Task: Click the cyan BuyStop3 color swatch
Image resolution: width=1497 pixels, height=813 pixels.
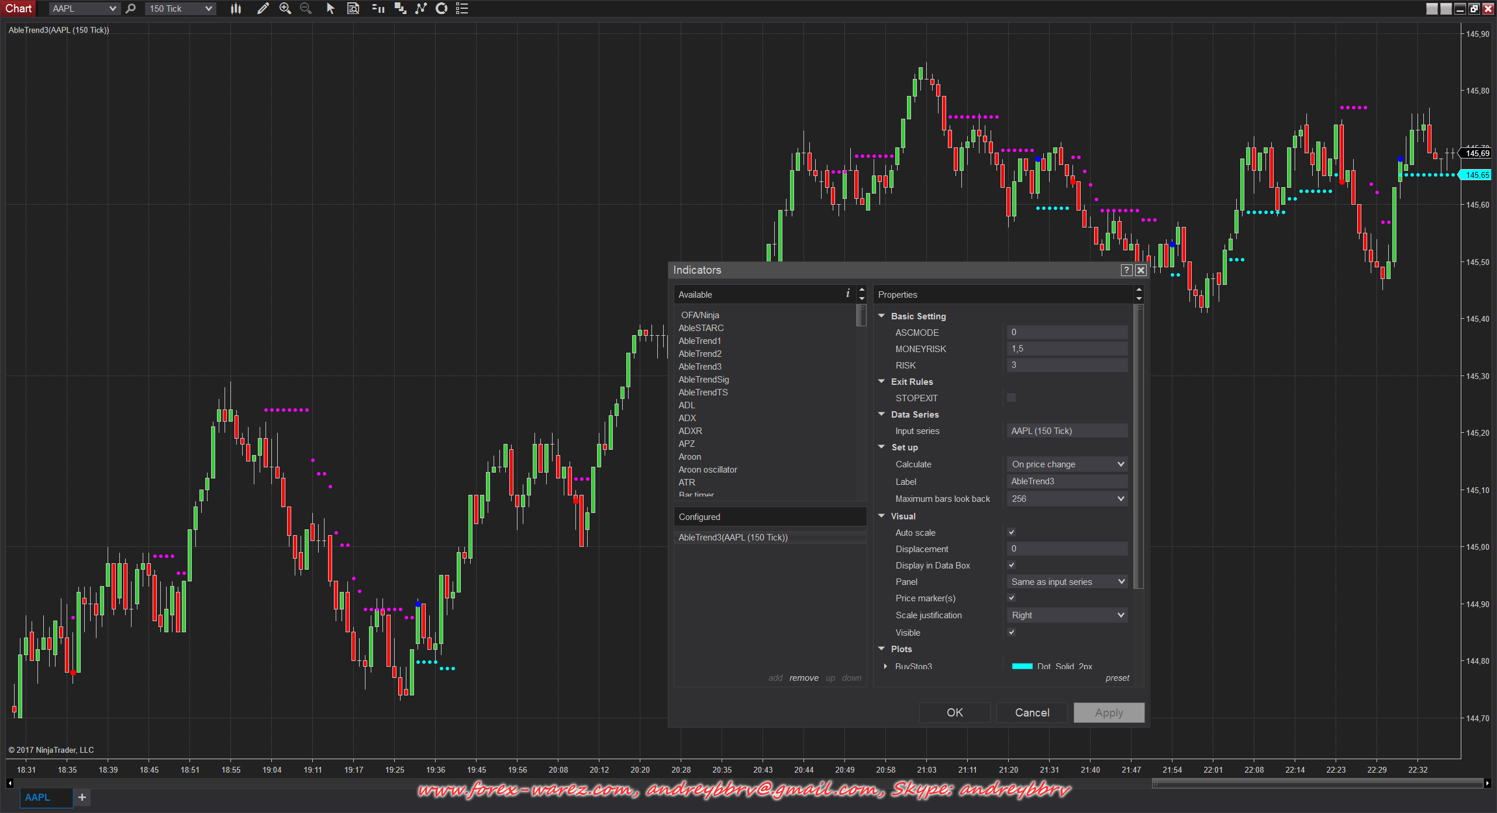Action: [1022, 666]
